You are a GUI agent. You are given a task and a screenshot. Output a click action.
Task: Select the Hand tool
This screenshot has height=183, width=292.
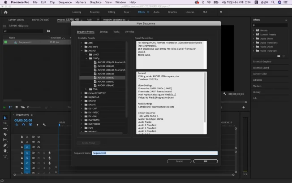click(x=5, y=151)
